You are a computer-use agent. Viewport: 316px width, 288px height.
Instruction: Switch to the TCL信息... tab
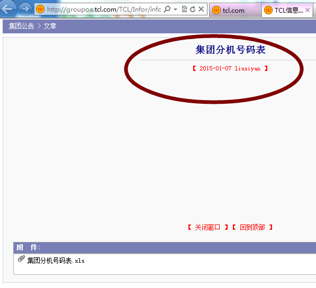coord(287,10)
